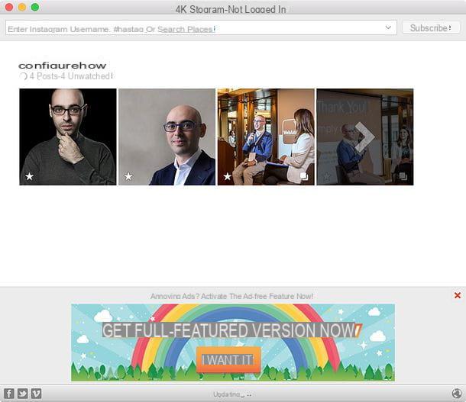Open the Facebook icon in the status bar

coord(9,394)
